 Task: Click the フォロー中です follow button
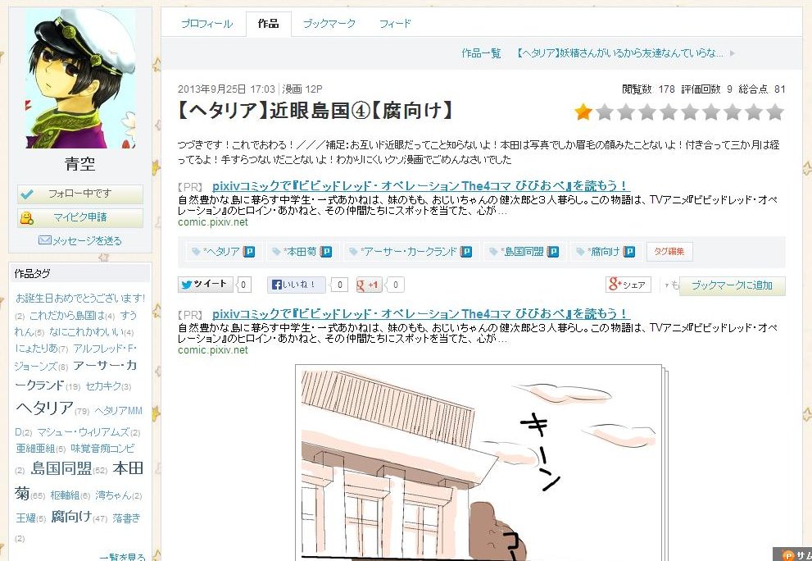(x=79, y=194)
